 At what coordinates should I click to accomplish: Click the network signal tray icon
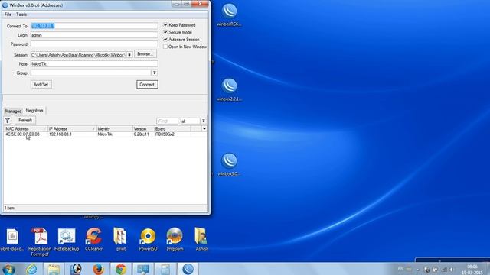tap(444, 270)
